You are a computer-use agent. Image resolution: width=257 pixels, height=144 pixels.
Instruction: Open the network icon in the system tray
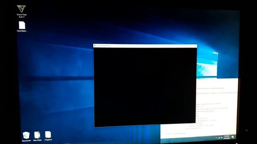pos(219,138)
